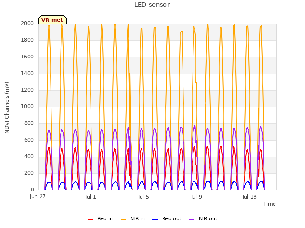305x228 pixels.
Task: Click the 1600 y-axis tick label
Action: [28, 57]
